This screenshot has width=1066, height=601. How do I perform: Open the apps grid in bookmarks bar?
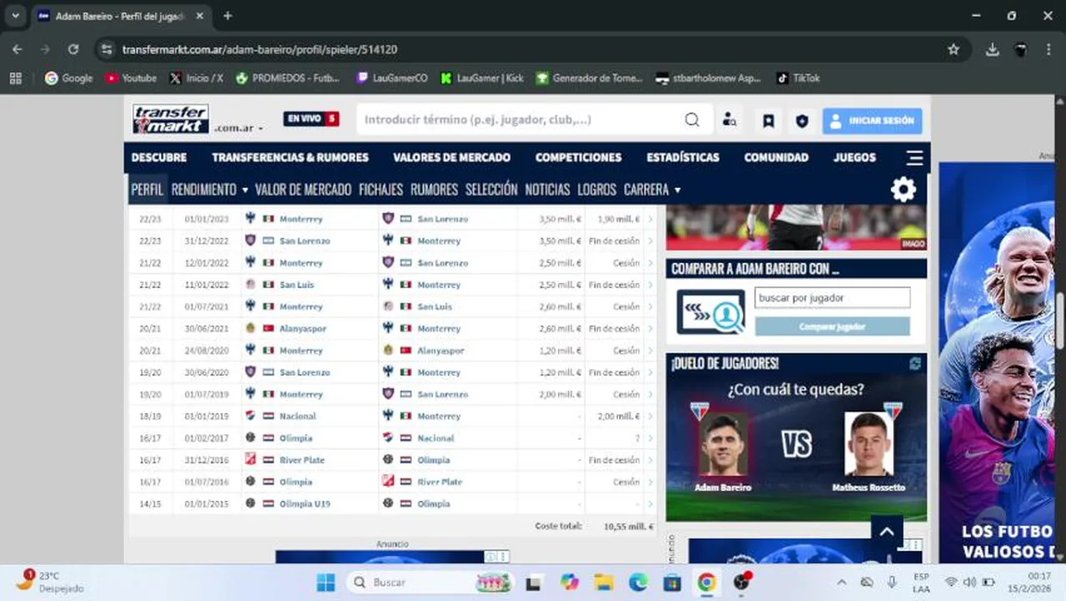(x=15, y=78)
